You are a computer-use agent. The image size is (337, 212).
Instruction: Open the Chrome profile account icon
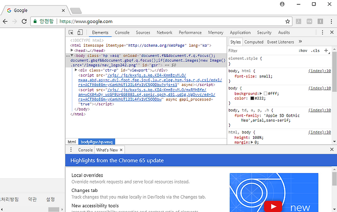pyautogui.click(x=282, y=4)
